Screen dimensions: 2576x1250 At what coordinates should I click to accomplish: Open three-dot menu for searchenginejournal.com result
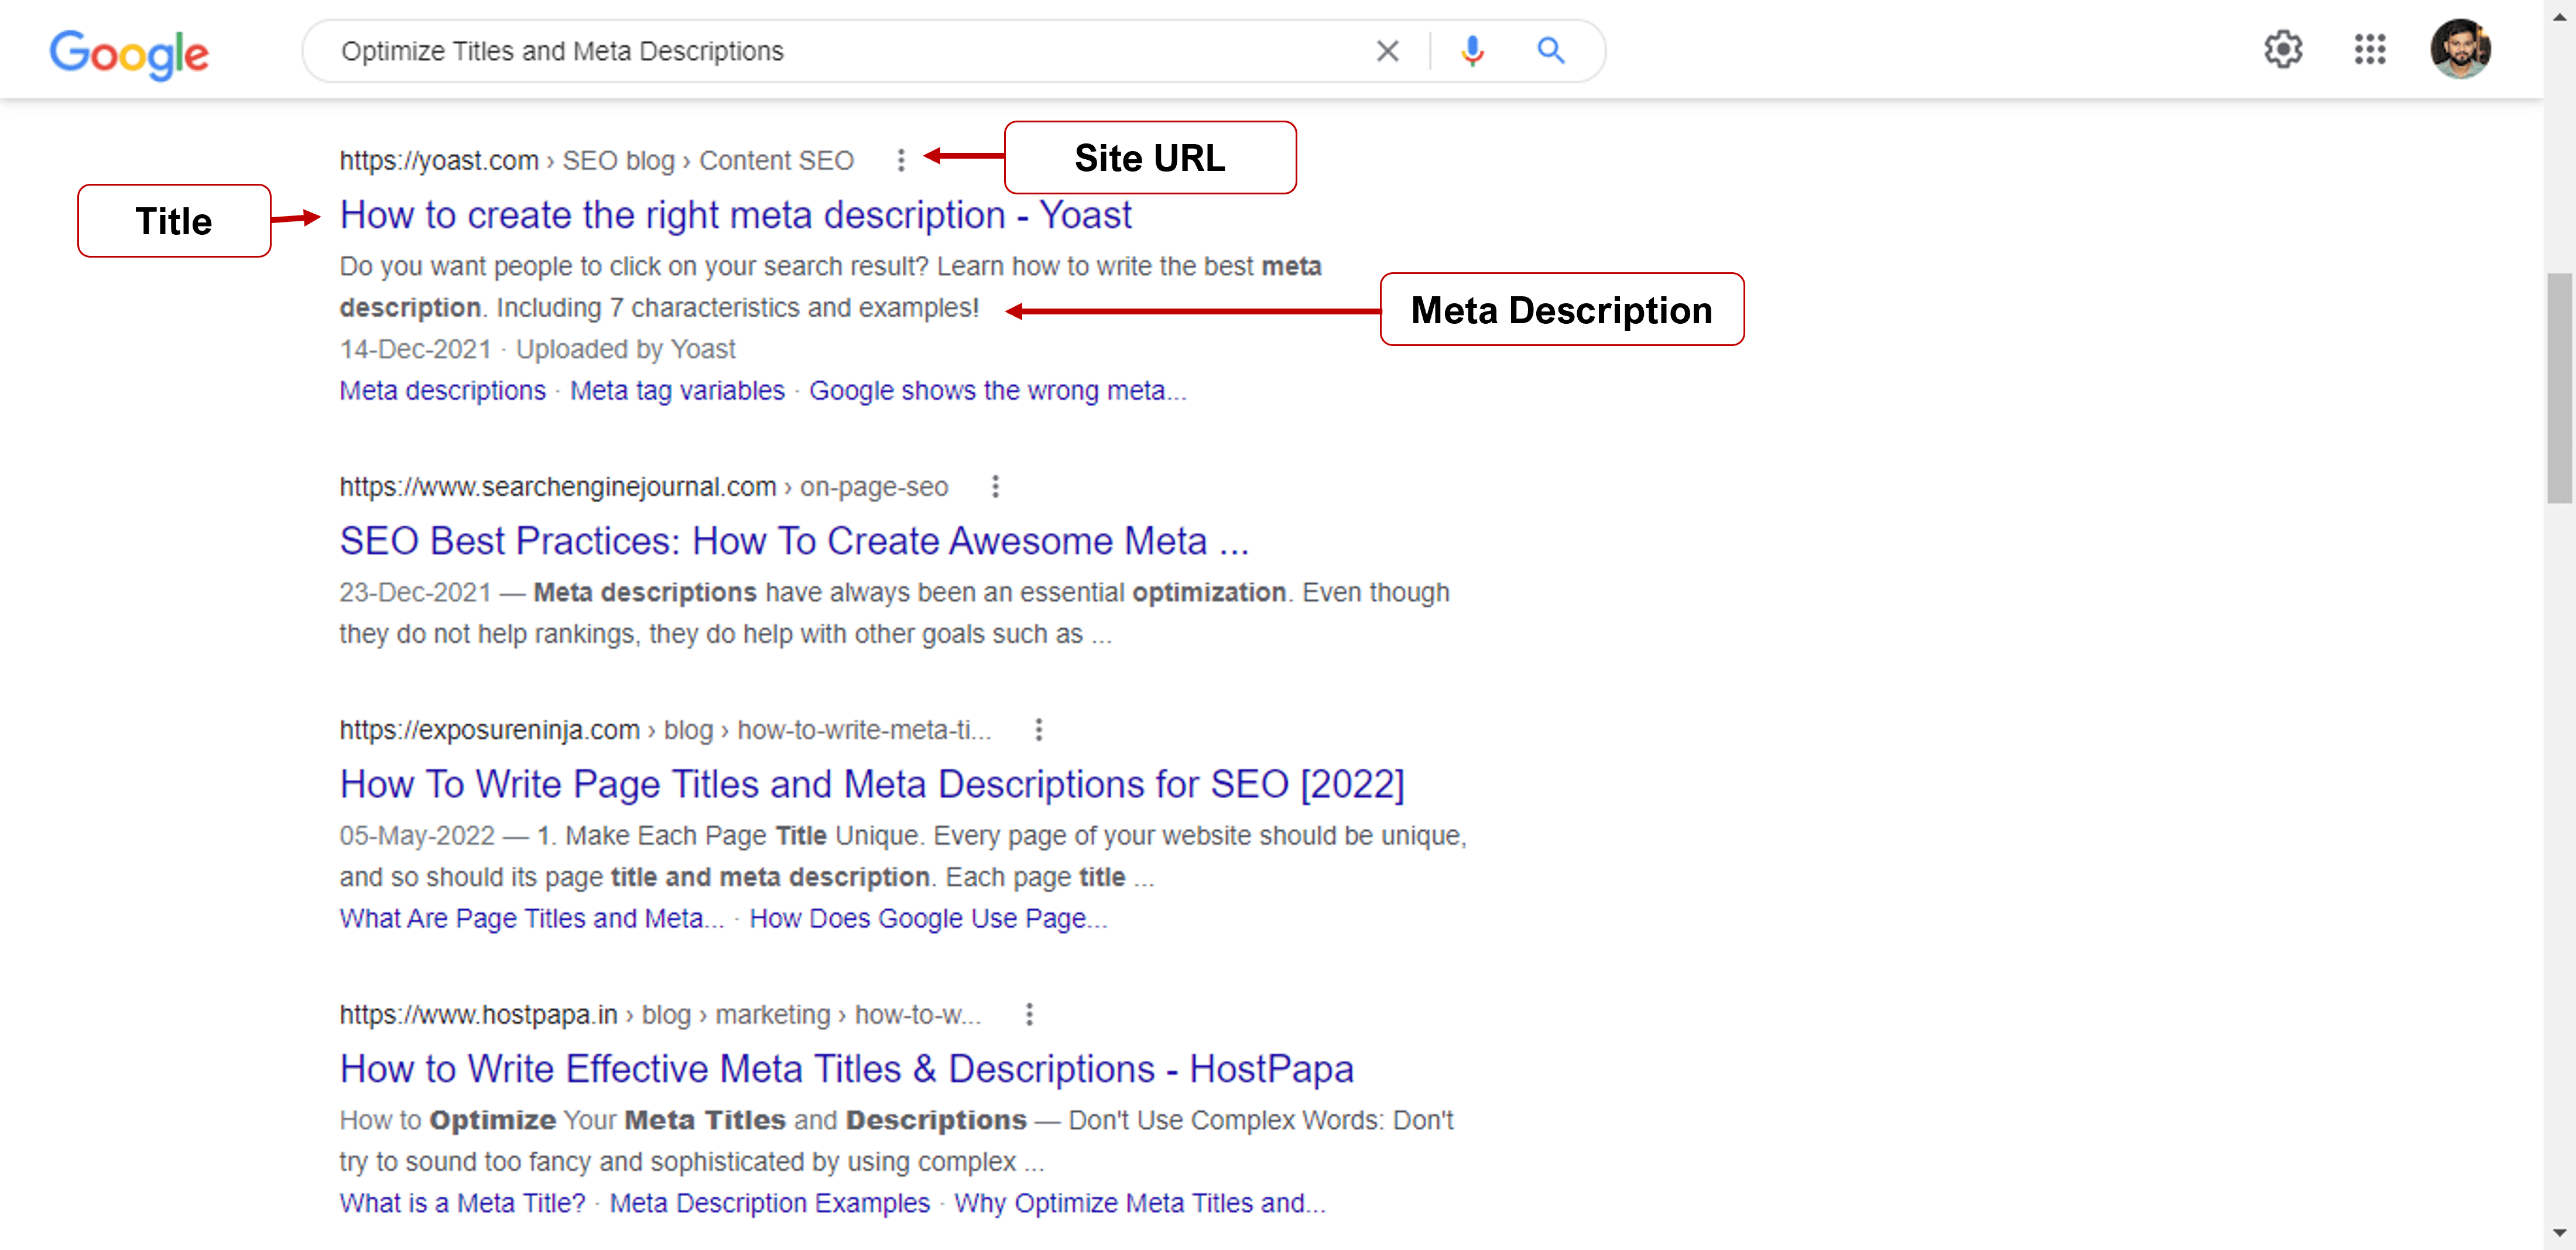point(995,487)
